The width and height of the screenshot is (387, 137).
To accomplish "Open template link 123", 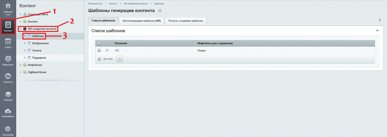I will point(117,50).
